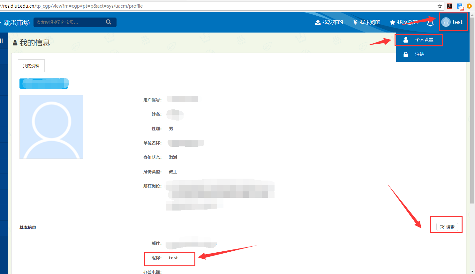Expand the test account dropdown
The width and height of the screenshot is (475, 274).
(457, 22)
